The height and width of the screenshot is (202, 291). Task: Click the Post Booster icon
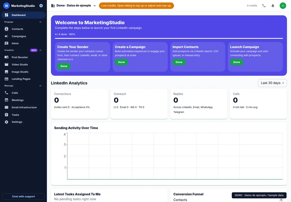coord(6,57)
